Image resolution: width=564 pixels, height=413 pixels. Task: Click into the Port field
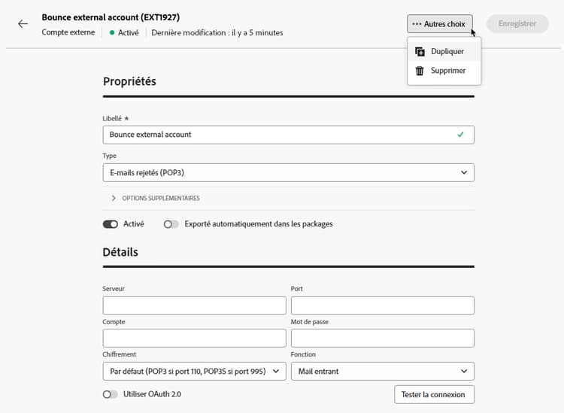(x=382, y=305)
